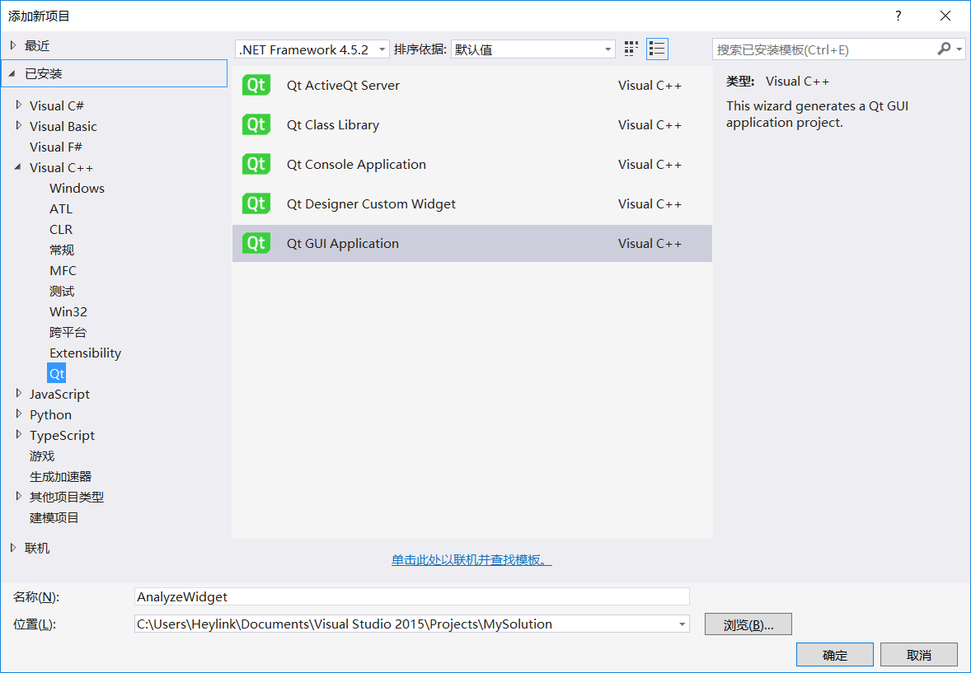Screen dimensions: 971x673
Task: Open the search options dropdown arrow
Action: tap(959, 49)
